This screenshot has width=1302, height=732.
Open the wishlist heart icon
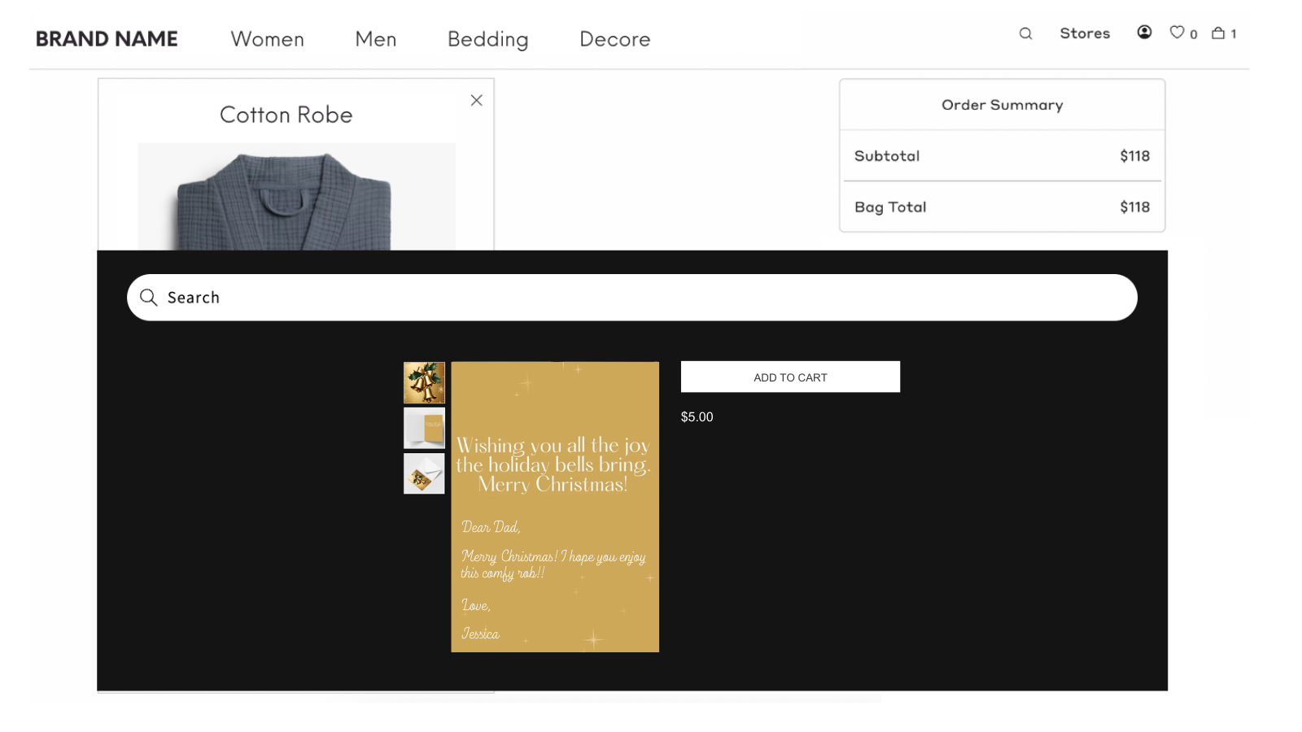pos(1177,33)
